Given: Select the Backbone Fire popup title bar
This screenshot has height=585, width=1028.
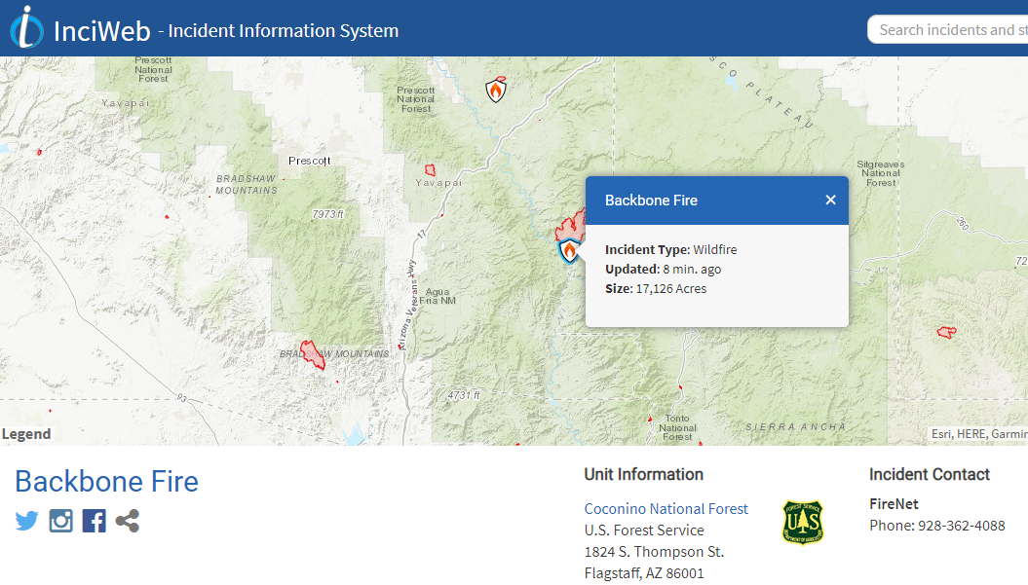Looking at the screenshot, I should 651,200.
